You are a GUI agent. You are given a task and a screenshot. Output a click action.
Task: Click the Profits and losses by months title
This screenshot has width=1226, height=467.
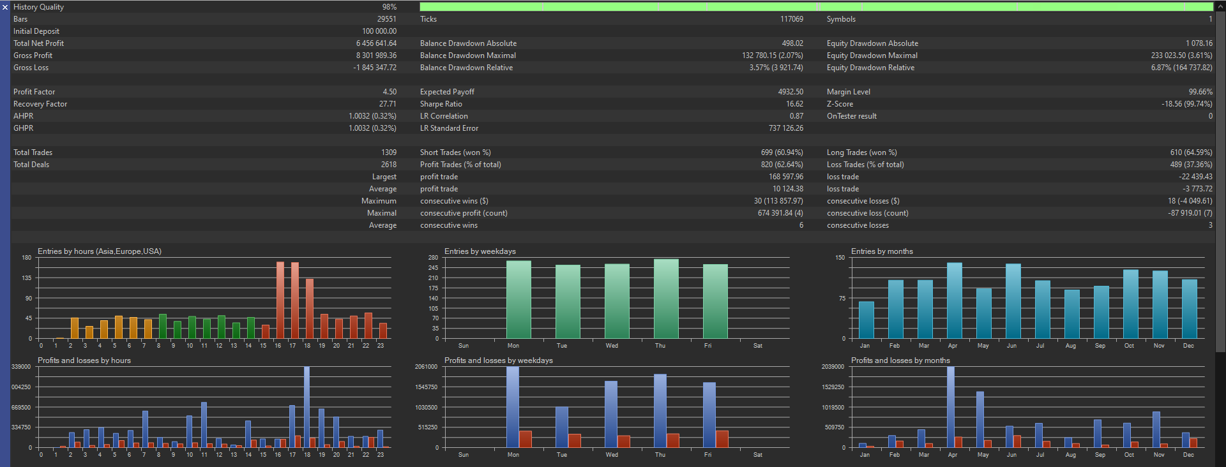(x=900, y=360)
